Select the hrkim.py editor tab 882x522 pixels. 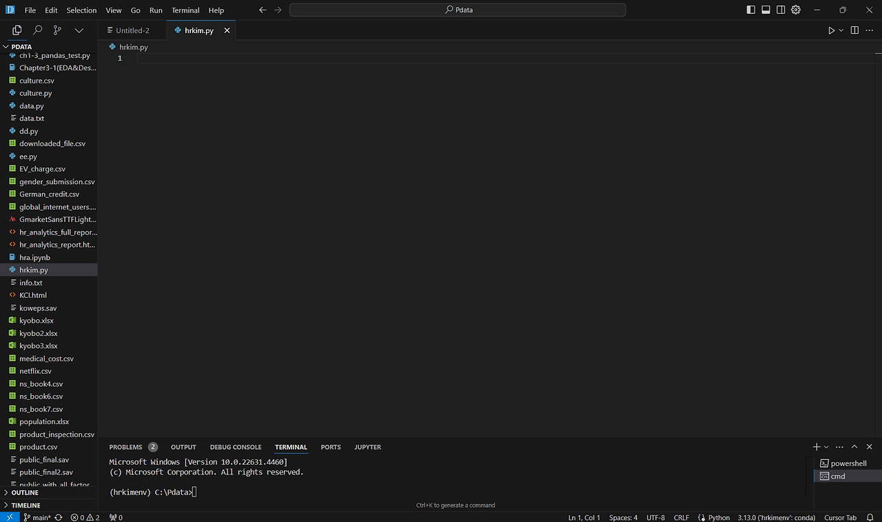click(201, 30)
